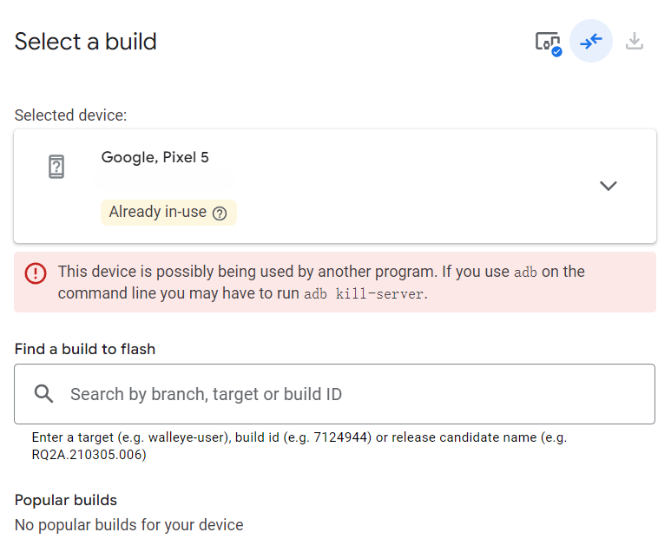
Task: Click the help icon beside Already in-use
Action: tap(220, 213)
